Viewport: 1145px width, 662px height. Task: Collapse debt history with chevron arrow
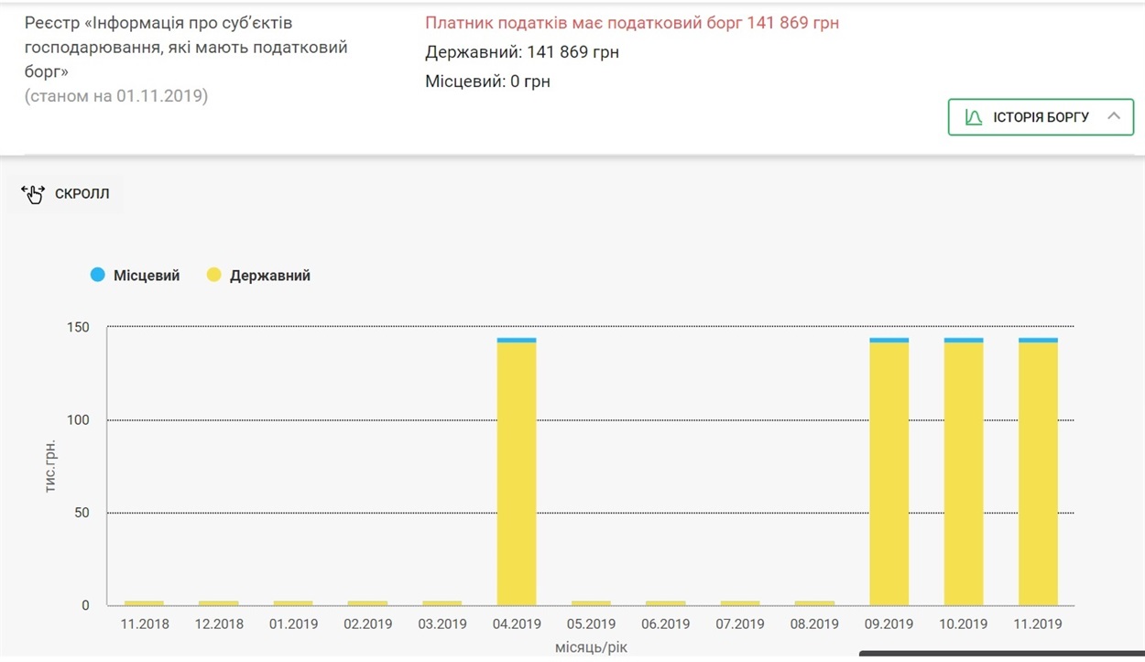click(1114, 116)
